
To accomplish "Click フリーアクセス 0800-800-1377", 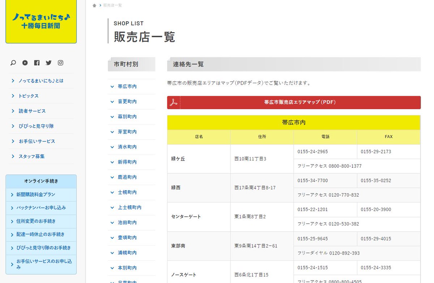I will 329,166.
